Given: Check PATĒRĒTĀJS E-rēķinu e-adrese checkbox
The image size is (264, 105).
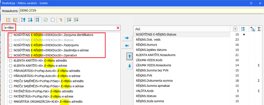Looking at the screenshot, I should (x=11, y=97).
